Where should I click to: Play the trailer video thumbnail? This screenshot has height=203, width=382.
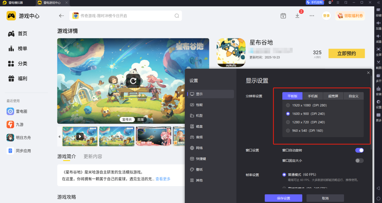click(x=80, y=136)
